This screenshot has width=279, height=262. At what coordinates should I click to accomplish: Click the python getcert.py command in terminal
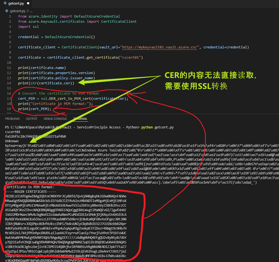pyautogui.click(x=157, y=127)
